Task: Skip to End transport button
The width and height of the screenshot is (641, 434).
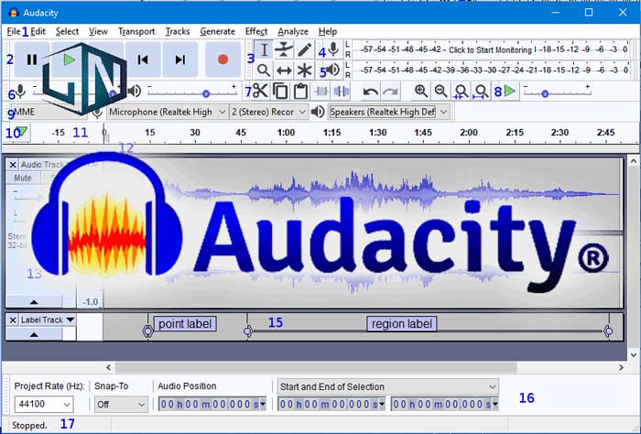Action: 180,60
